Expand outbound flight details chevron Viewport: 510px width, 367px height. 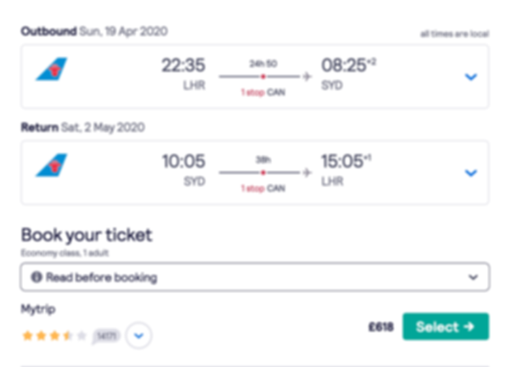pos(471,77)
